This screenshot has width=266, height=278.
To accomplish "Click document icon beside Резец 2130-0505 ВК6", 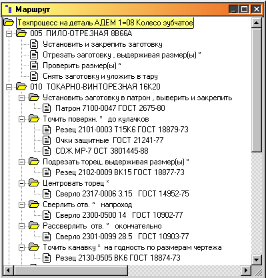I will (x=47, y=258).
